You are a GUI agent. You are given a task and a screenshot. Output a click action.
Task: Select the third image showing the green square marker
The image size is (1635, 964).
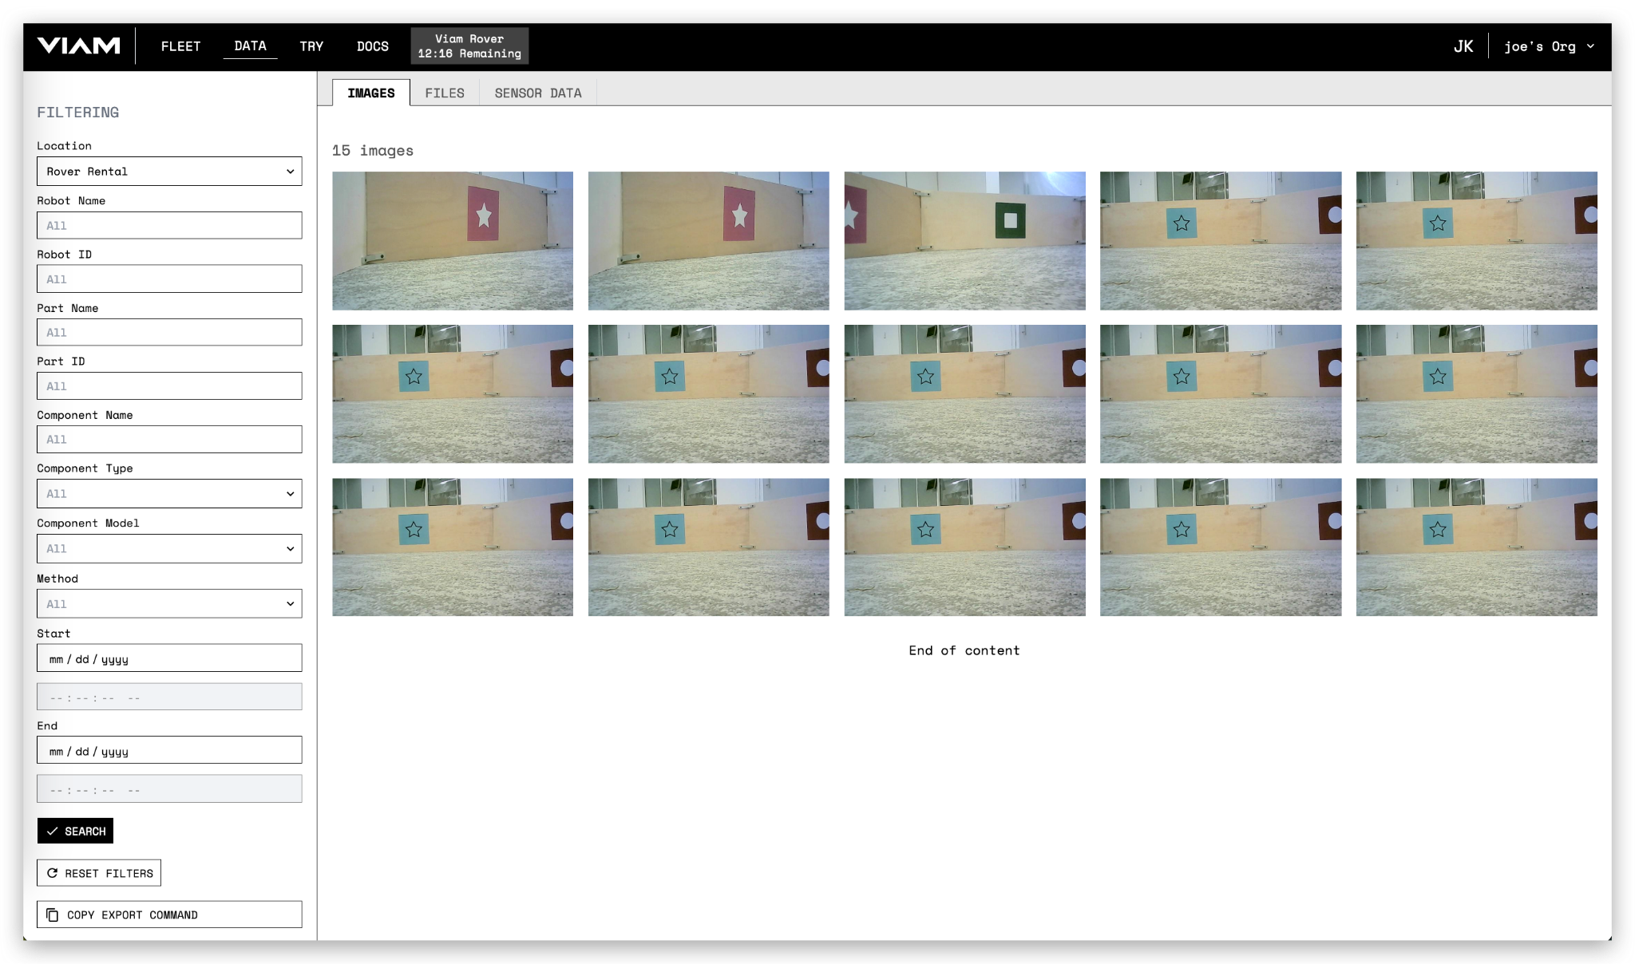964,241
